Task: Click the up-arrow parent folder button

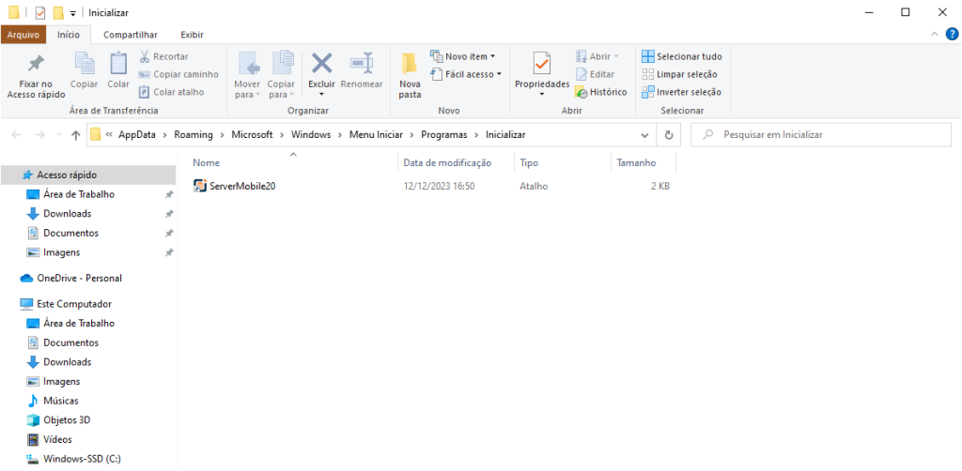Action: coord(75,135)
